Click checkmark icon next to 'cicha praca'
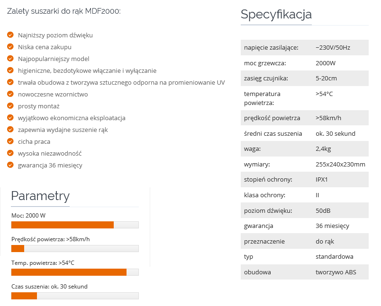 pyautogui.click(x=10, y=141)
